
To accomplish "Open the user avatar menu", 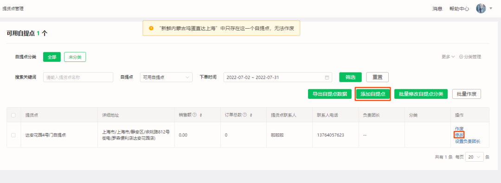I will pos(481,9).
